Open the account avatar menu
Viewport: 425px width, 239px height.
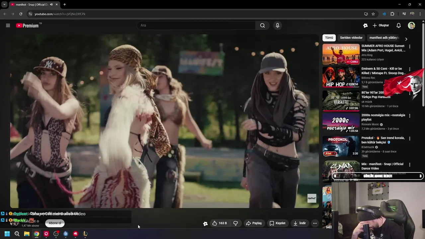[x=411, y=25]
